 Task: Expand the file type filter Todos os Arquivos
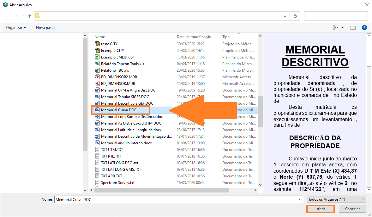tap(336, 199)
